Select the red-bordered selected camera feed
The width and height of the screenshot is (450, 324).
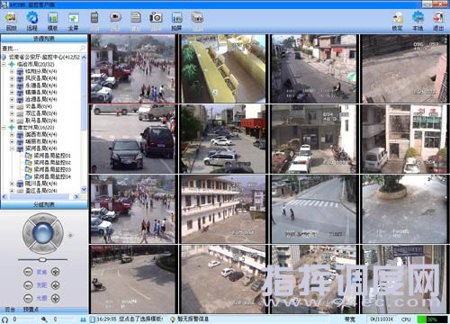pos(133,68)
